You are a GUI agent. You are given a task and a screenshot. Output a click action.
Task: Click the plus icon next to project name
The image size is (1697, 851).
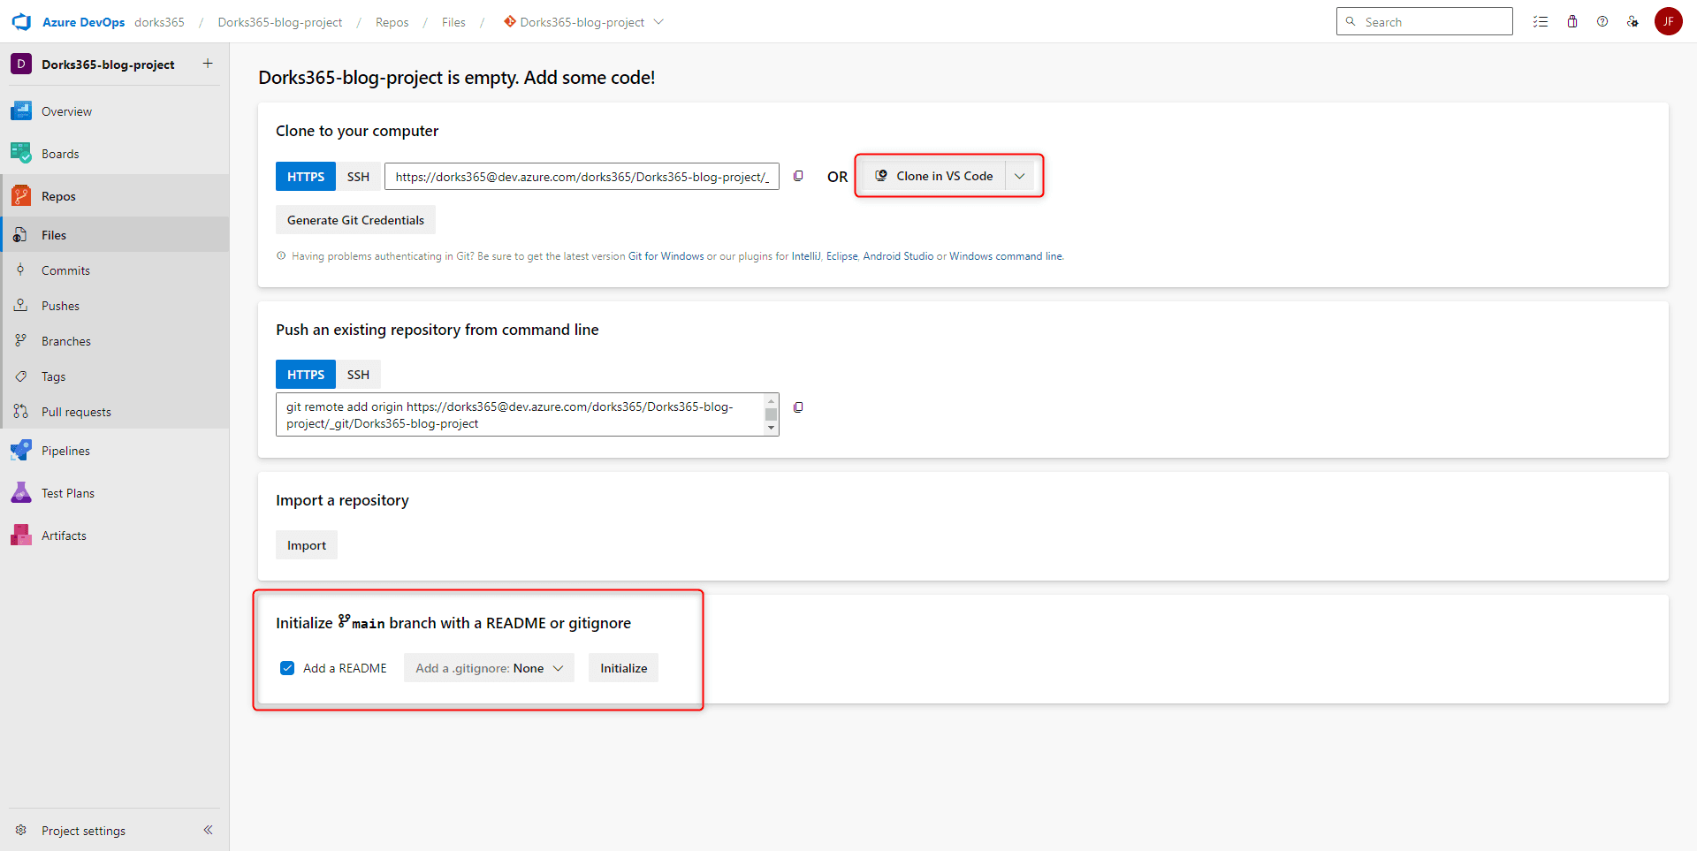208,64
